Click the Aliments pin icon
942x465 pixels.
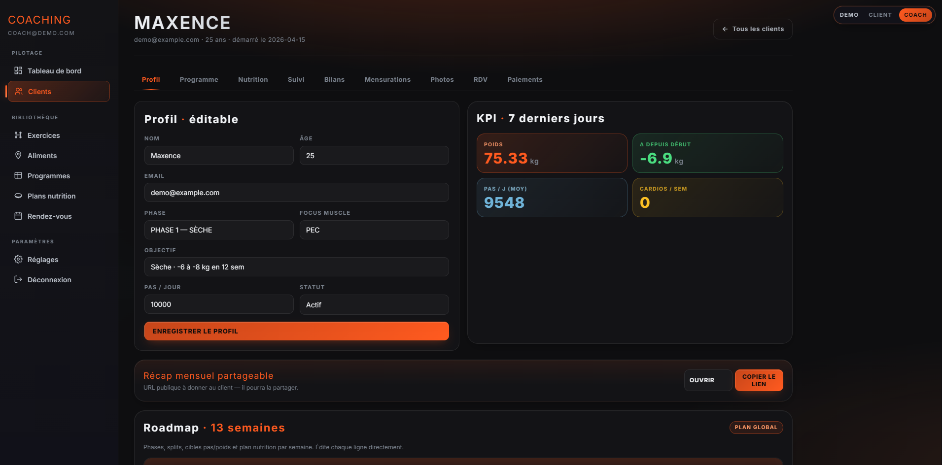[18, 155]
